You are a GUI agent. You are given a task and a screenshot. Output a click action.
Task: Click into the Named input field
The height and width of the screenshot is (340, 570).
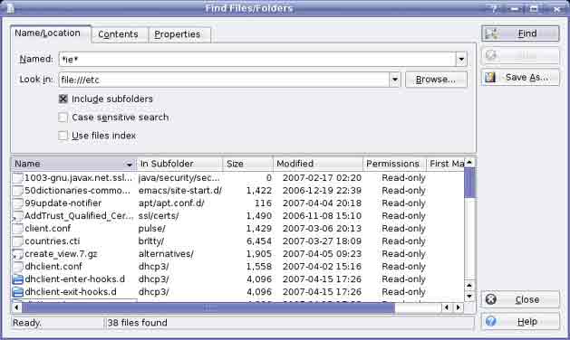pos(257,59)
